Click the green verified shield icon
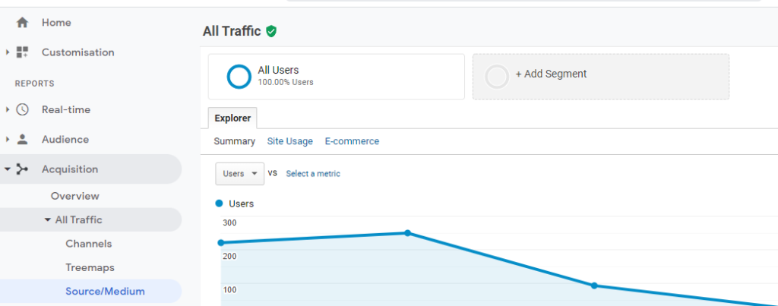Screen dimensions: 778x306 (271, 31)
